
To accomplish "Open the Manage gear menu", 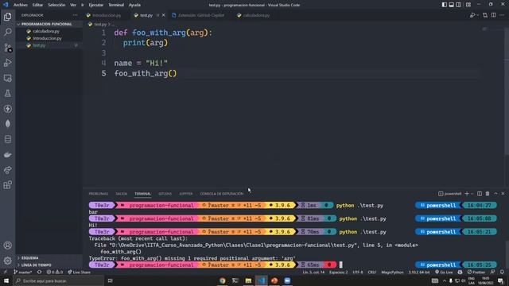I will tap(7, 261).
